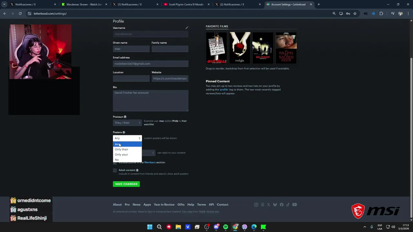Open a new browser tab
413x232 pixels.
point(318,5)
